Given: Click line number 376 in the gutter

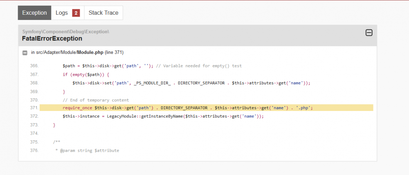Looking at the screenshot, I should 34,151.
